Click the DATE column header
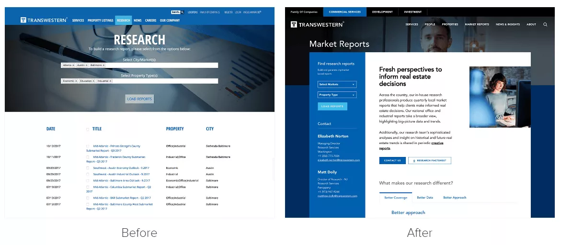 click(x=51, y=129)
